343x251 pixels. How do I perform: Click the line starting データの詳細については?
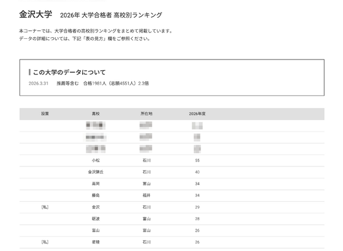pos(85,39)
